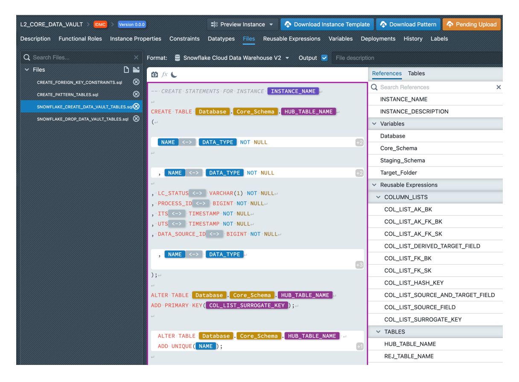Clear the Search References field with X

click(498, 87)
